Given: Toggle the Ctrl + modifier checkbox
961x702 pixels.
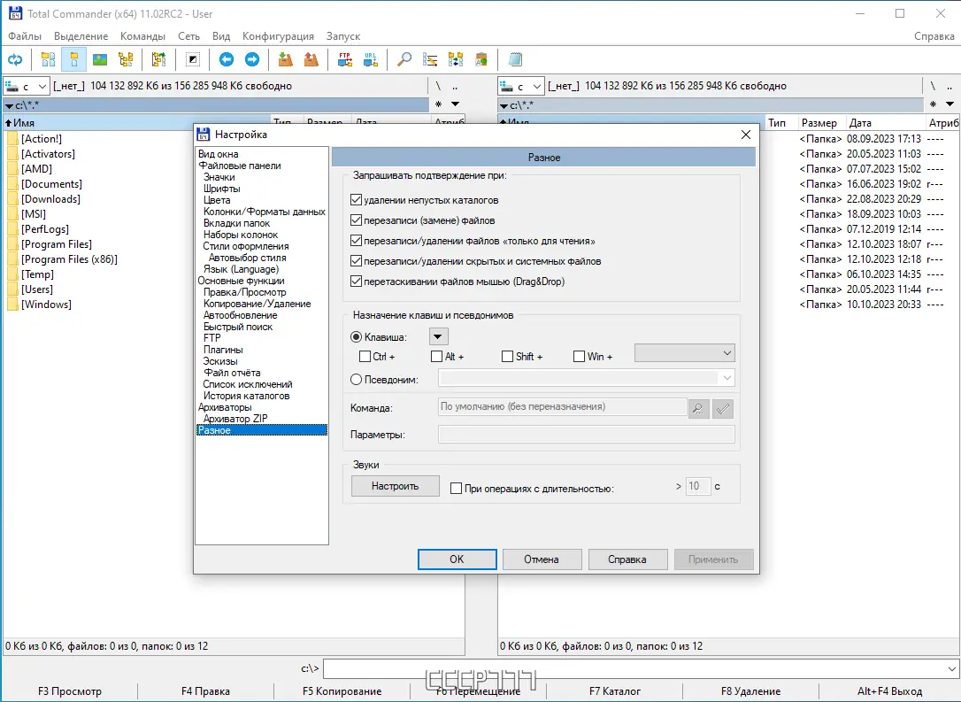Looking at the screenshot, I should coord(365,356).
